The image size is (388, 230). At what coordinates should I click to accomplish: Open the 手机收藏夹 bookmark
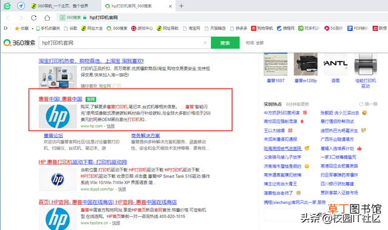48,28
